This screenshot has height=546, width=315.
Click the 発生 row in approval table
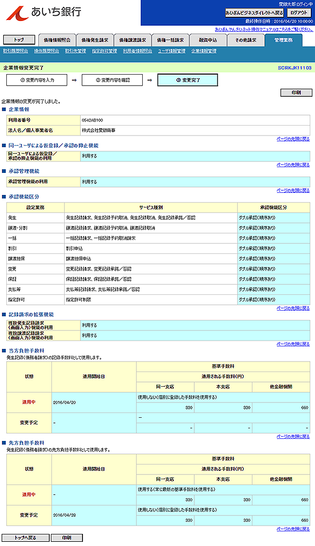point(158,218)
